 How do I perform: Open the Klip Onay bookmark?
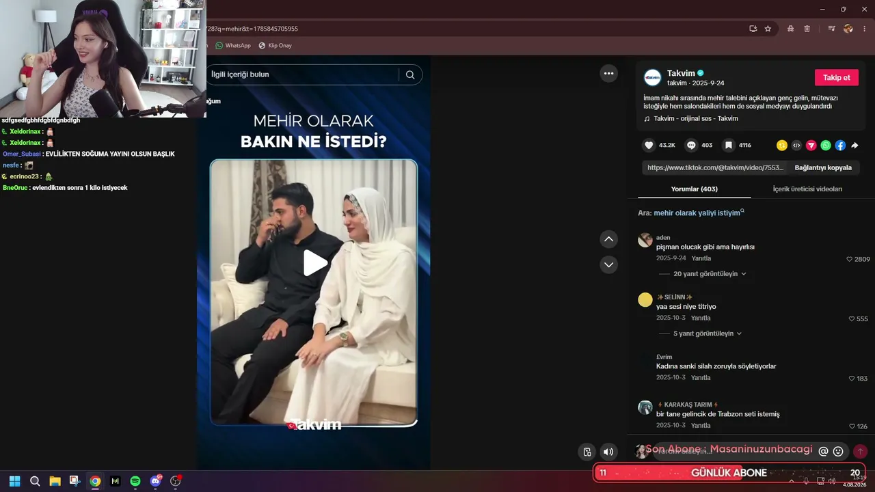point(275,46)
